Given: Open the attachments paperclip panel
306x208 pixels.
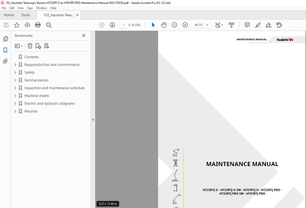Looking at the screenshot, I should click(x=5, y=61).
